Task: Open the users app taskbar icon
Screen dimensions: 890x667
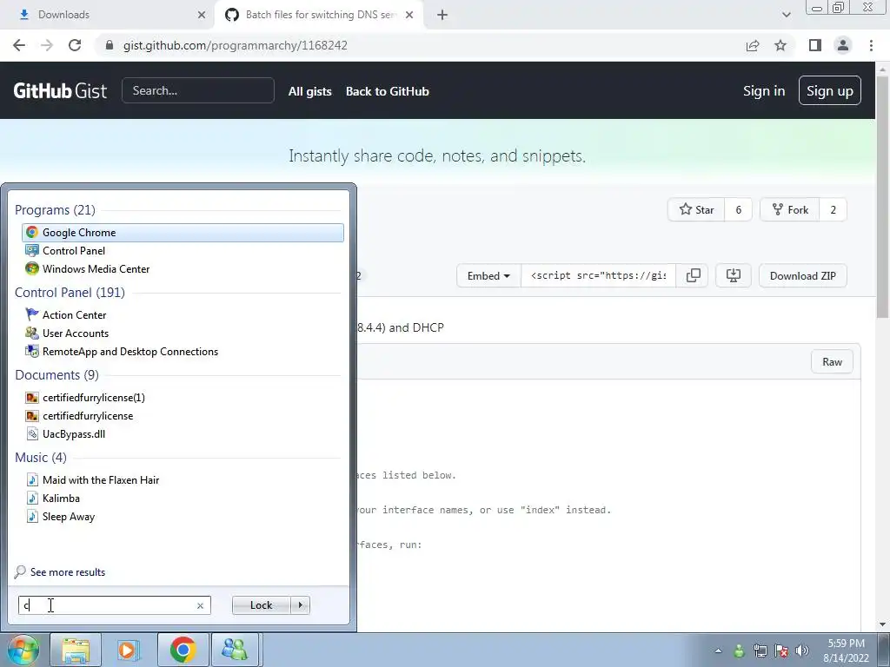Action: pos(235,650)
